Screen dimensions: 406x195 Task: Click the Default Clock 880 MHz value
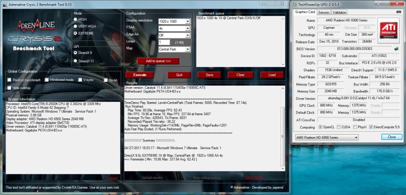pyautogui.click(x=326, y=113)
